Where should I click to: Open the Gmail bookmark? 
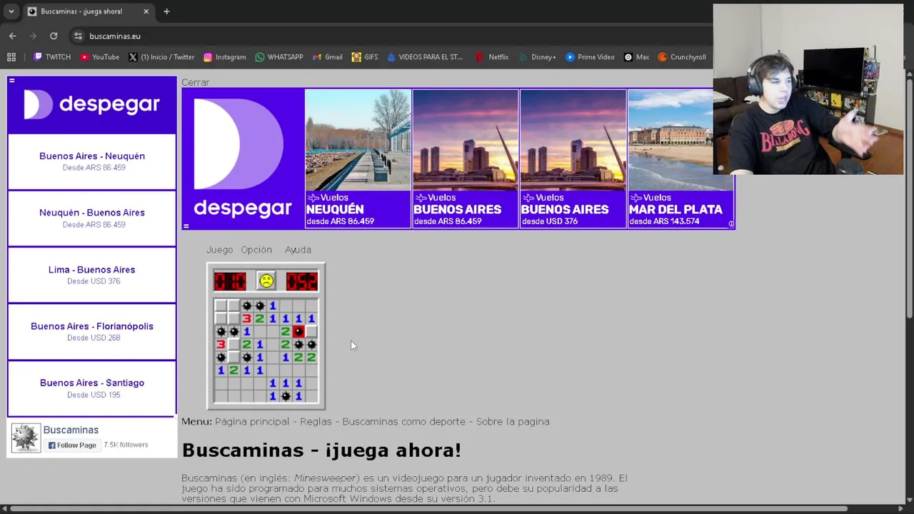coord(327,57)
